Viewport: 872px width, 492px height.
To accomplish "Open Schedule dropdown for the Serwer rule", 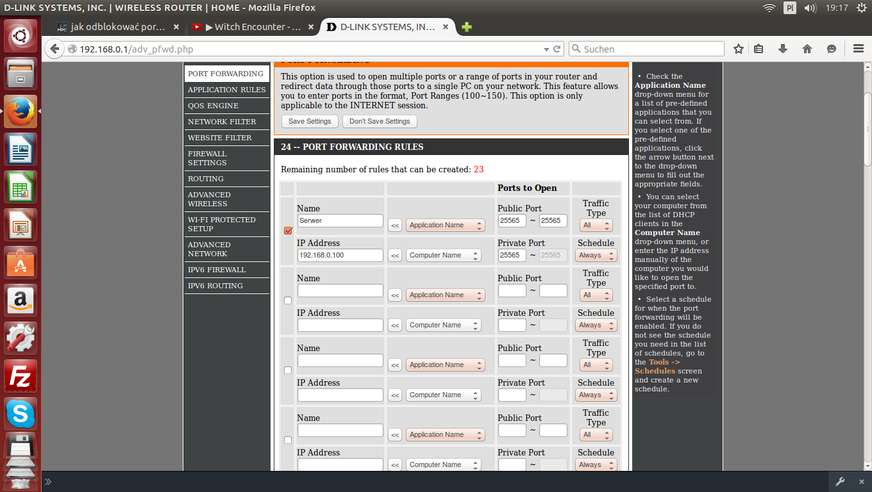I will [x=596, y=255].
